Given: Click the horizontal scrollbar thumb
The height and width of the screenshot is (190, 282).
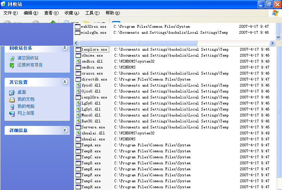Looking at the screenshot, I should (138, 43).
